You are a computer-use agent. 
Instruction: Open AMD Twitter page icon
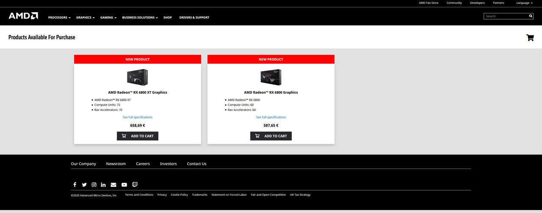tap(84, 185)
